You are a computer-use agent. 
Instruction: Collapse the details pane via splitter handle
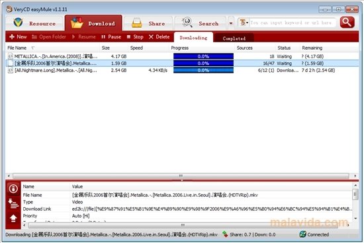(181, 180)
